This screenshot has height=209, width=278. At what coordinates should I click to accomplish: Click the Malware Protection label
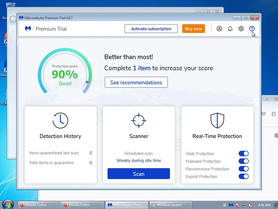point(203,161)
